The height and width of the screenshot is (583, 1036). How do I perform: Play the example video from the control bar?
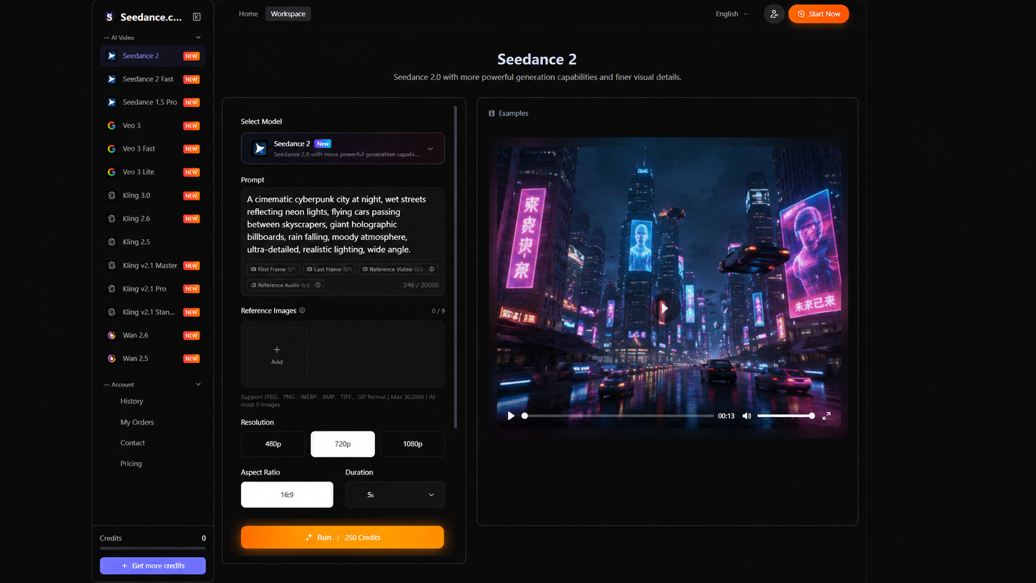pos(511,416)
